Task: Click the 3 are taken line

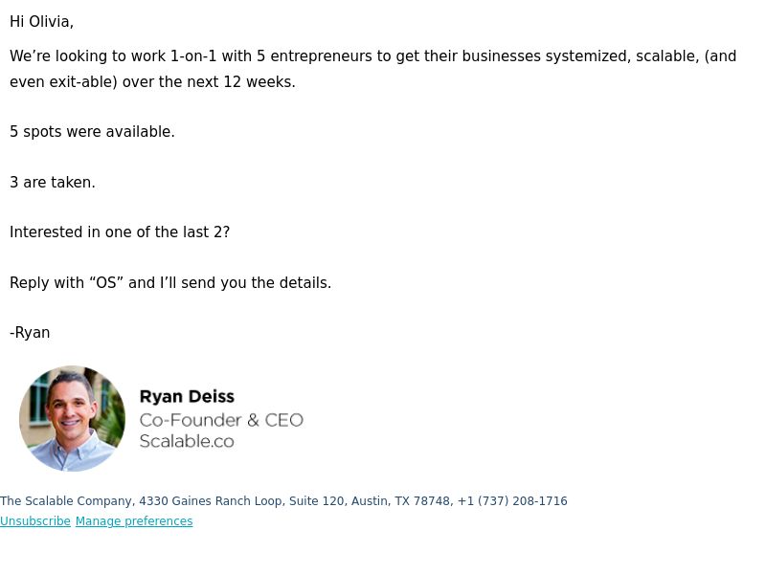Action: pyautogui.click(x=53, y=183)
